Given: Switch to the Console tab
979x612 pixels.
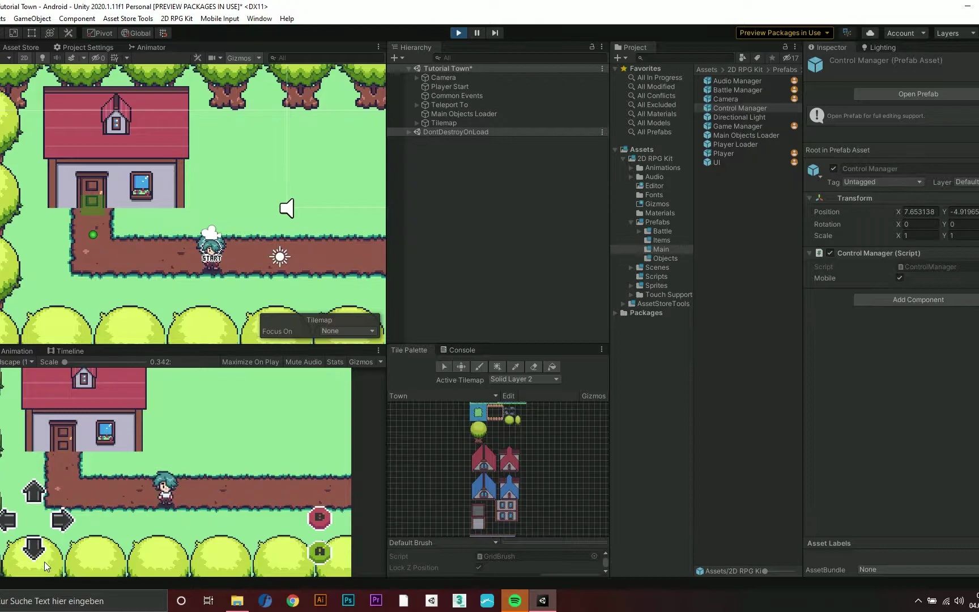Looking at the screenshot, I should click(x=458, y=350).
